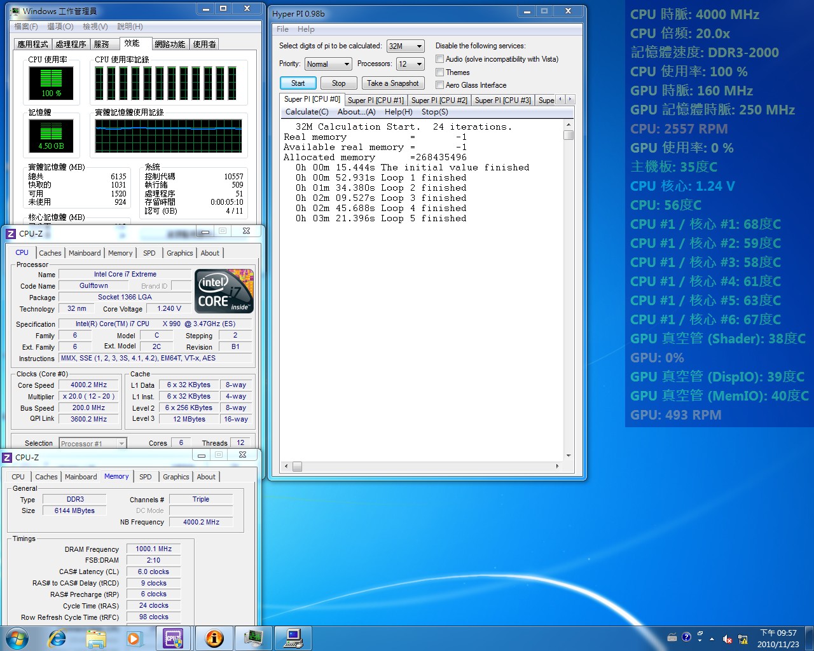Switch to Task Manager taskbar button
Screen dimensions: 814x651
coord(253,638)
